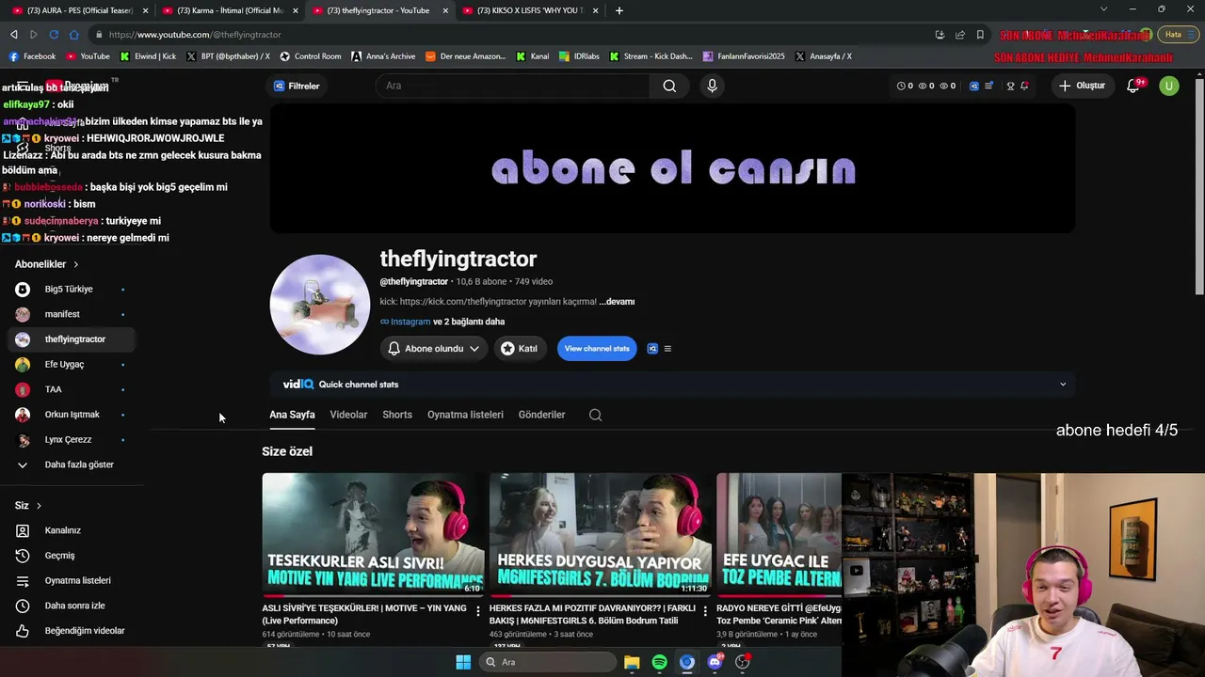Viewport: 1205px width, 677px height.
Task: Click the YouTube search magnifier button
Action: coord(669,86)
